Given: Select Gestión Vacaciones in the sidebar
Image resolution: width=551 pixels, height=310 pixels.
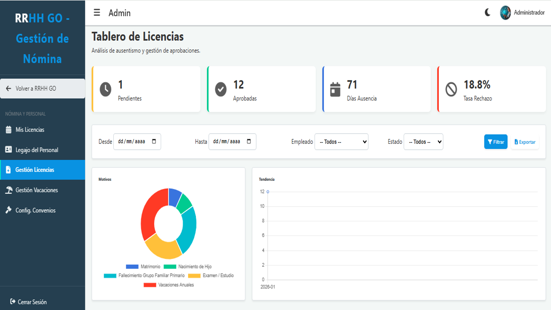Looking at the screenshot, I should click(x=36, y=190).
